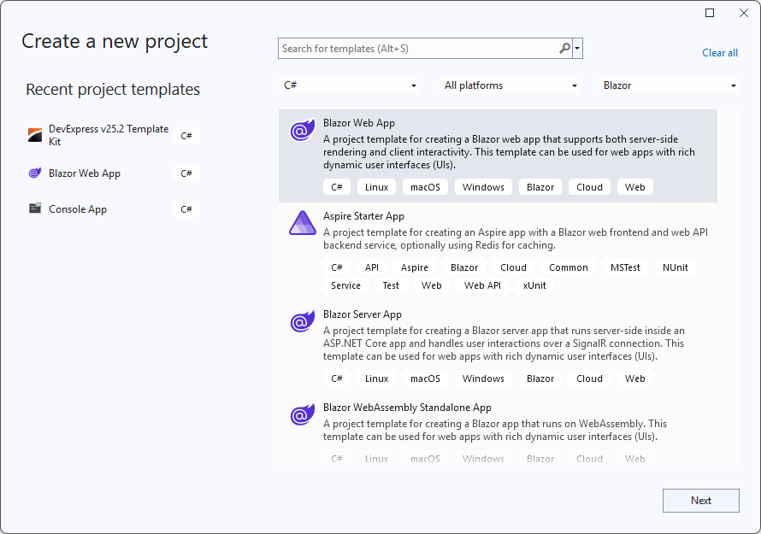
Task: Select the Blazor Web App template icon
Action: coord(302,130)
